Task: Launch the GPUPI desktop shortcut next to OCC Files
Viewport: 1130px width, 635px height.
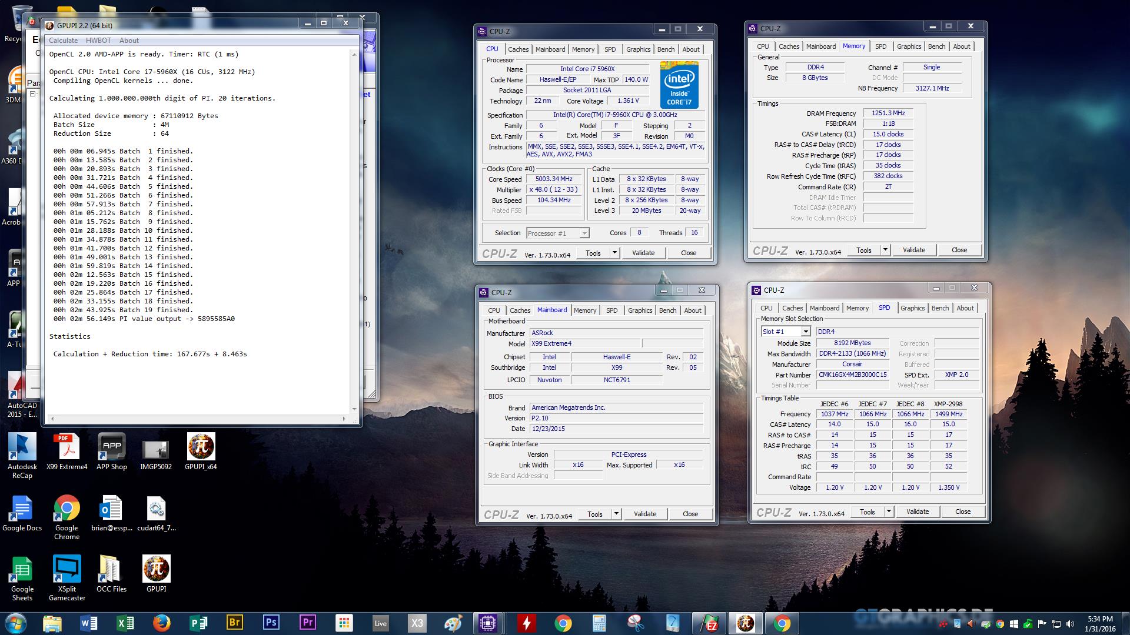Action: pyautogui.click(x=156, y=574)
